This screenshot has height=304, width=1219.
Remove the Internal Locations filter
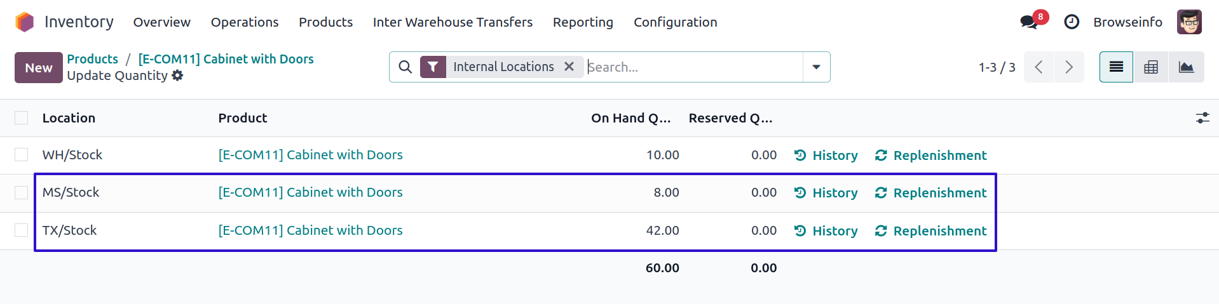click(569, 67)
